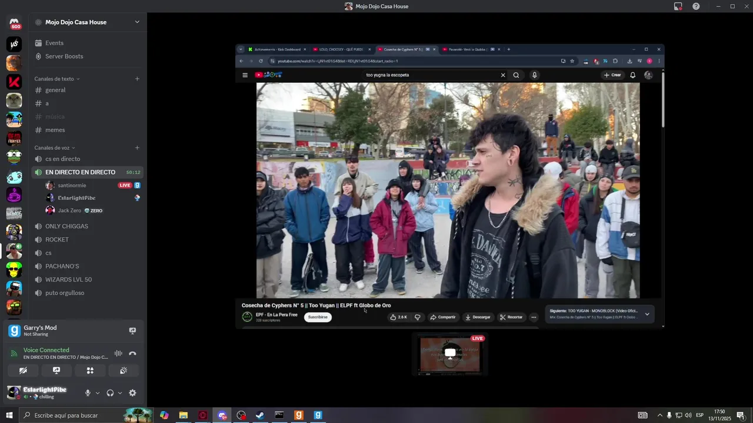Open the general text channel
Screen dimensions: 753x423
point(88,90)
